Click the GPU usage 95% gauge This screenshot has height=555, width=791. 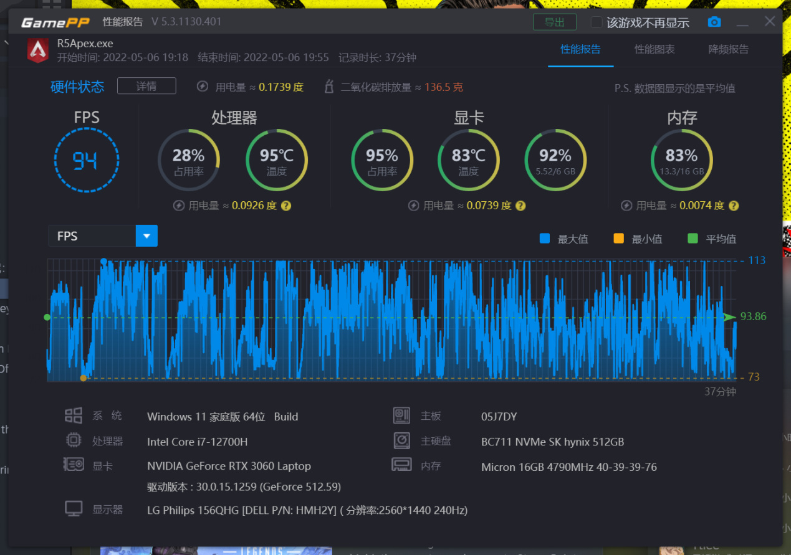(x=382, y=160)
